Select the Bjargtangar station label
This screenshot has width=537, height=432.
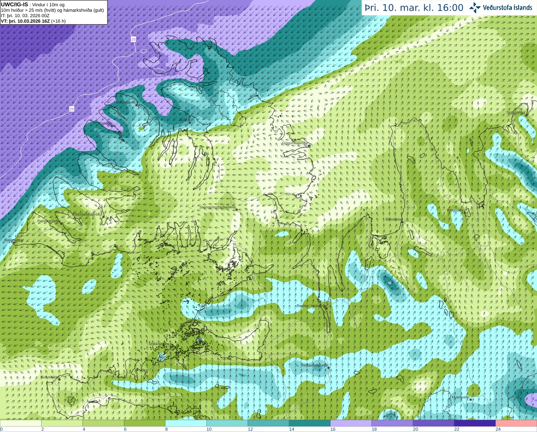13,240
